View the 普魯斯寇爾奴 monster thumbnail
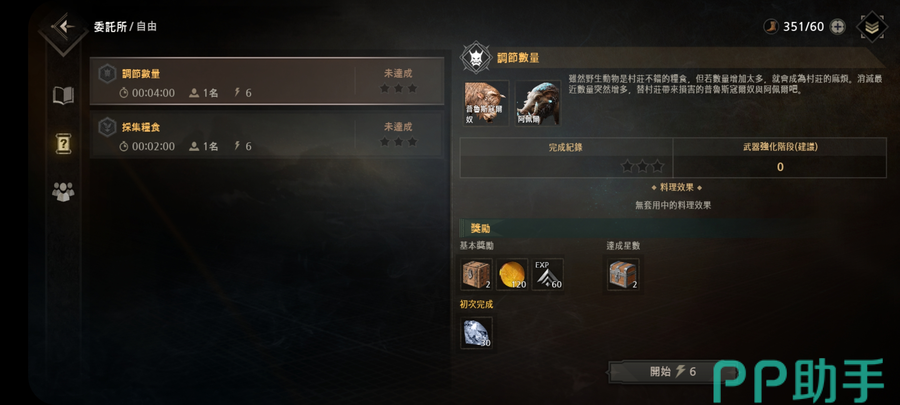This screenshot has height=405, width=900. click(486, 103)
